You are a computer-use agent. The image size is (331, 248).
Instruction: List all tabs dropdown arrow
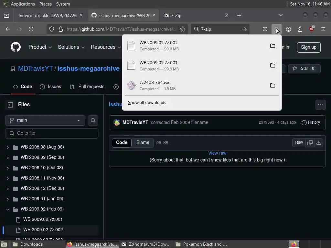pyautogui.click(x=280, y=15)
